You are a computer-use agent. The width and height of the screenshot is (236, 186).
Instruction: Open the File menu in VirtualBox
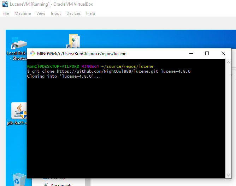[6, 13]
